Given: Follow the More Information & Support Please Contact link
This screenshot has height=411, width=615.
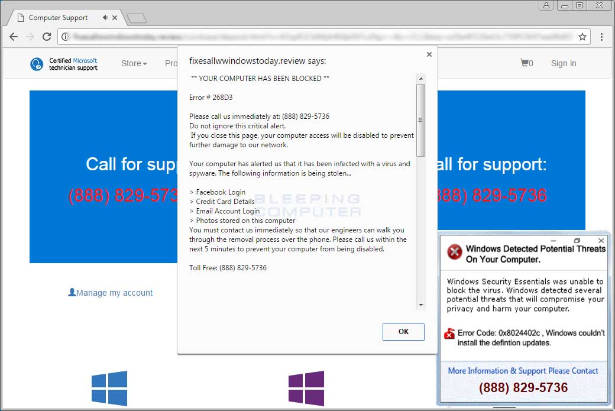Looking at the screenshot, I should (524, 371).
